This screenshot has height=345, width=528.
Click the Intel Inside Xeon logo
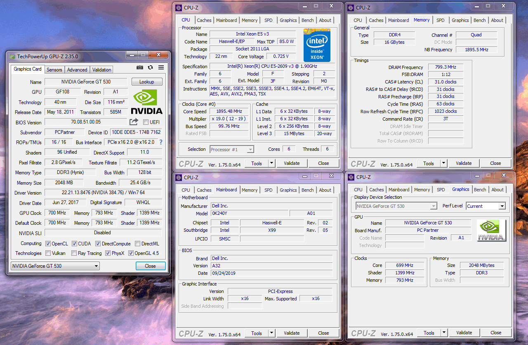tap(317, 45)
